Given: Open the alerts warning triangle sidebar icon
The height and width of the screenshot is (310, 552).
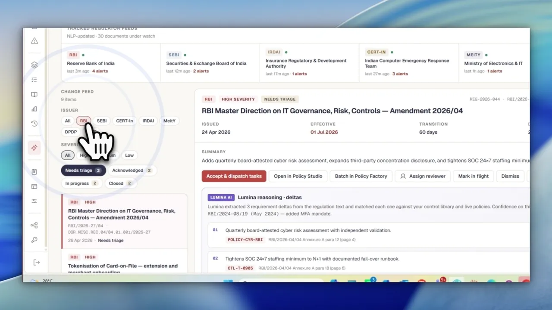Looking at the screenshot, I should [34, 41].
